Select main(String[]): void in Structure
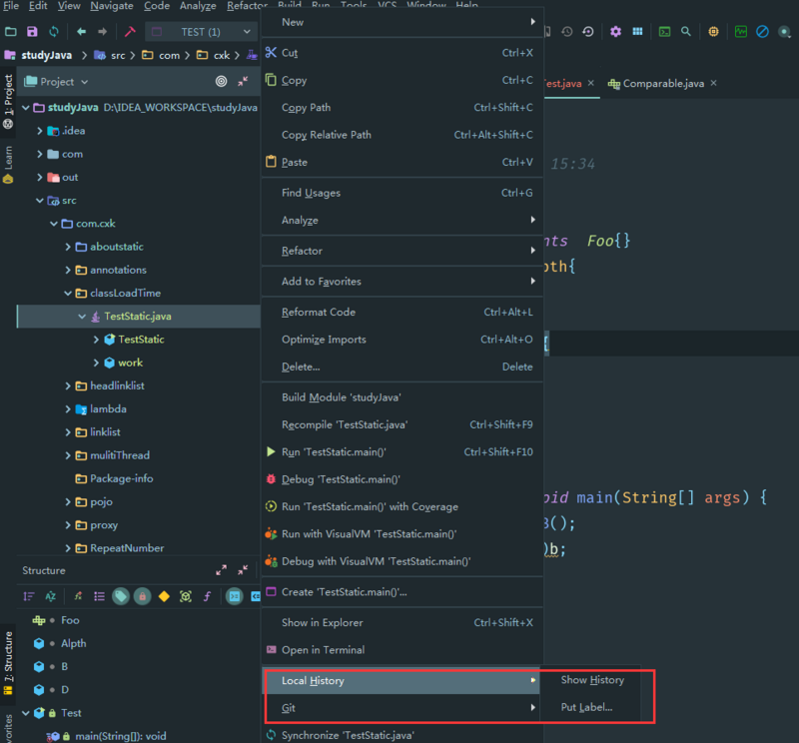 click(120, 736)
